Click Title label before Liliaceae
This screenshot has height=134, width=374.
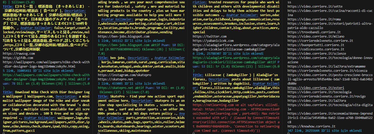(198, 75)
